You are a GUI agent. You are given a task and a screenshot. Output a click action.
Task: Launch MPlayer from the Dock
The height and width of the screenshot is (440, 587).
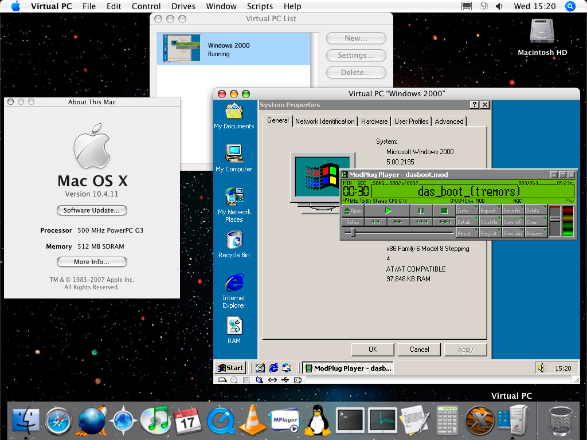(285, 421)
